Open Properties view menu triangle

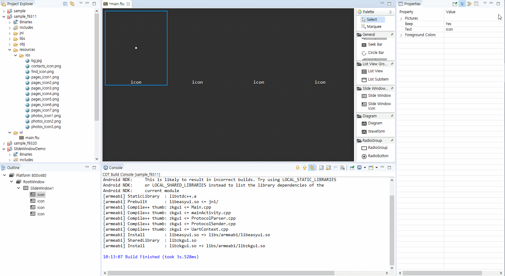[x=485, y=3]
